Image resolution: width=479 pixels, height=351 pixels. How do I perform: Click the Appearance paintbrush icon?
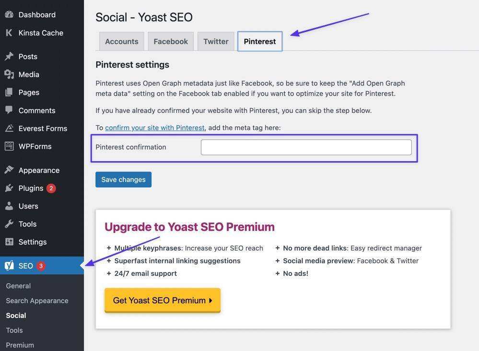(9, 170)
